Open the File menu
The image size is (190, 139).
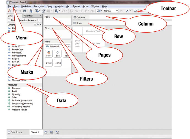click(10, 6)
